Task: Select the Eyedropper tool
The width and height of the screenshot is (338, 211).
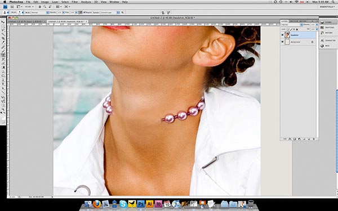Action: point(3,42)
